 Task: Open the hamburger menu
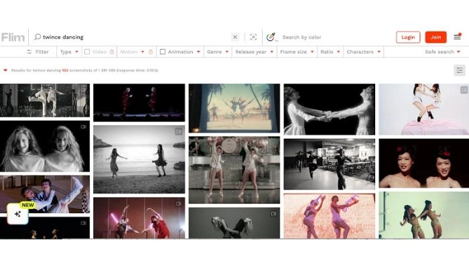pyautogui.click(x=457, y=37)
